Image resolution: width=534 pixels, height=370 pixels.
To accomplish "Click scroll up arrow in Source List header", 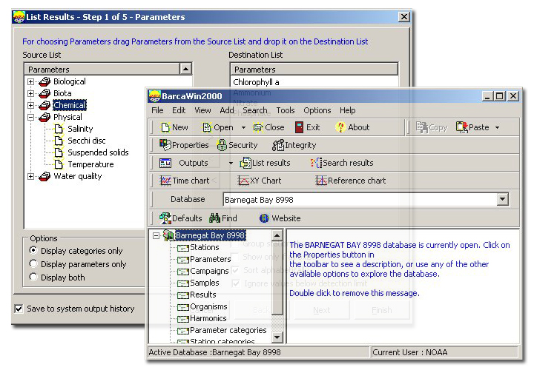I will tap(185, 69).
